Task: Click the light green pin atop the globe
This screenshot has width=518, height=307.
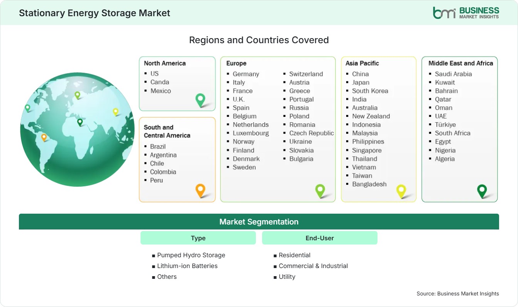Action: (77, 95)
